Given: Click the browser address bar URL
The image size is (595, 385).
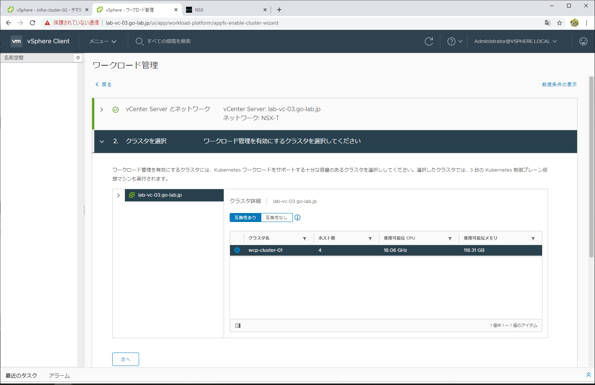Looking at the screenshot, I should pyautogui.click(x=192, y=23).
